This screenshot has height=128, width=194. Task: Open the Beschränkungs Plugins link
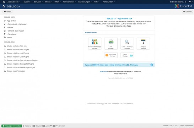(x=22, y=60)
